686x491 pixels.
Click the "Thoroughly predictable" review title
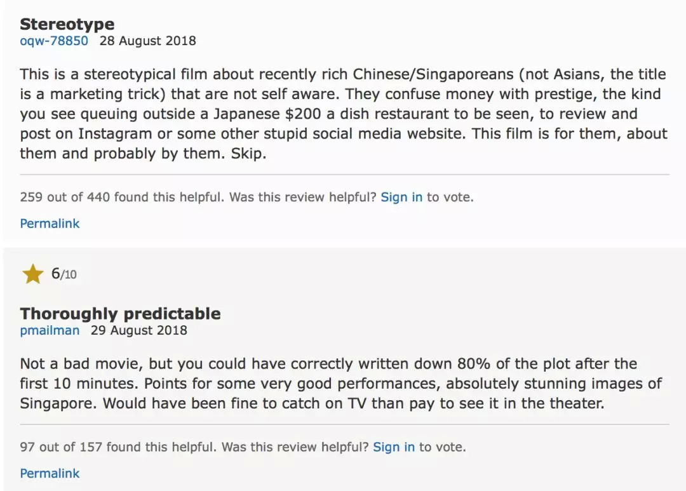pos(120,314)
